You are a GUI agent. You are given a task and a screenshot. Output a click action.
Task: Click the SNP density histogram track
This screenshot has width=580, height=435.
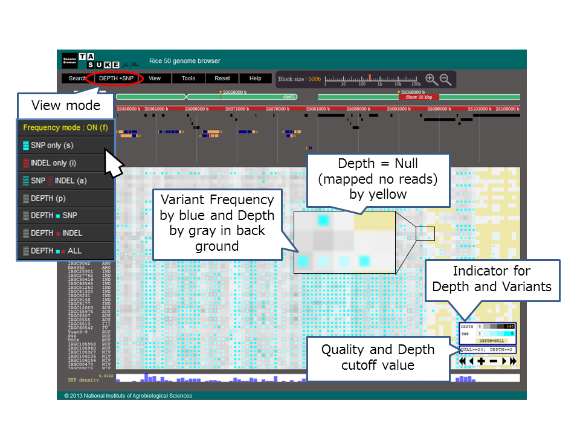pos(318,378)
